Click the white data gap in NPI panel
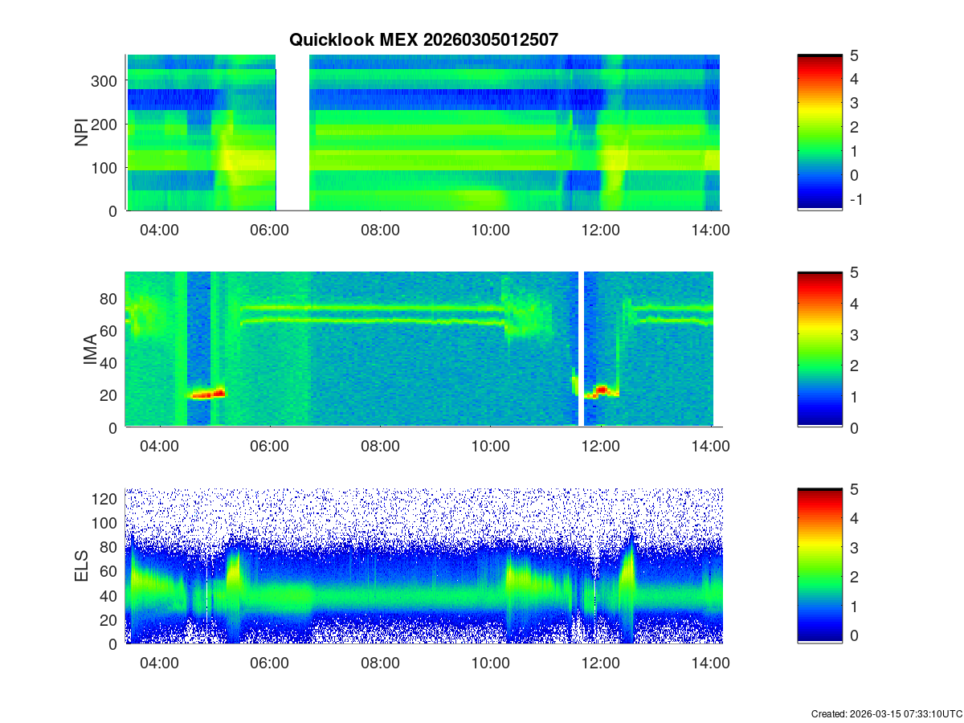964x723 pixels. pyautogui.click(x=292, y=133)
